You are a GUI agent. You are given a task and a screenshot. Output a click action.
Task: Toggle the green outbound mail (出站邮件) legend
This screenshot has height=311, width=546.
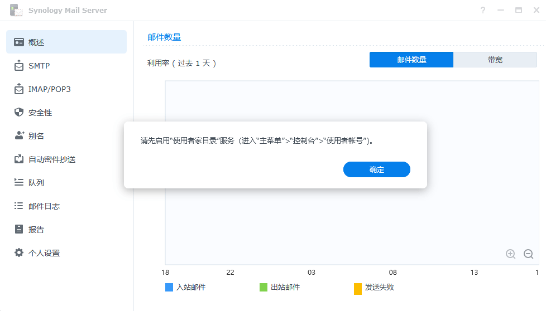point(264,288)
